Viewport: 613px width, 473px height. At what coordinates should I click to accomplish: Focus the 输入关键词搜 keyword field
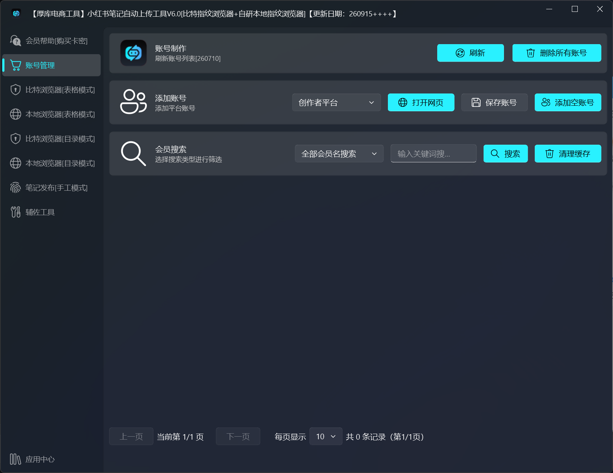pyautogui.click(x=434, y=154)
